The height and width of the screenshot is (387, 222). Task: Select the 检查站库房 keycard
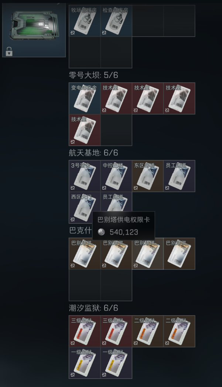[116, 21]
